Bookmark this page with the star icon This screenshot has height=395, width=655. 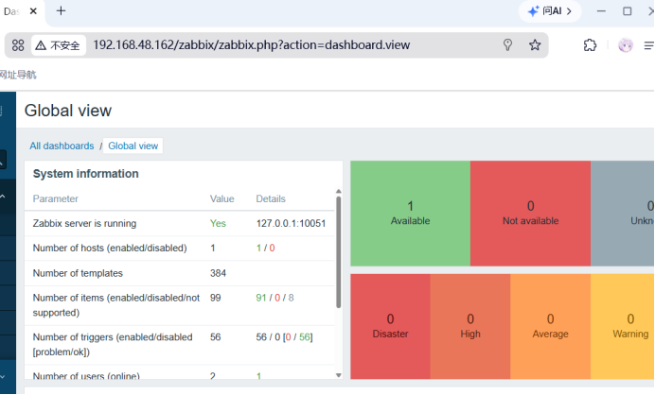click(x=535, y=45)
